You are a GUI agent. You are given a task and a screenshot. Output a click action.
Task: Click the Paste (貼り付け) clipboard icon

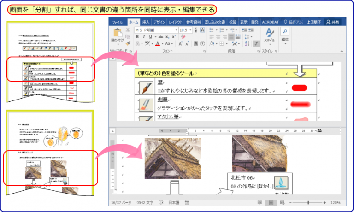(x=118, y=32)
